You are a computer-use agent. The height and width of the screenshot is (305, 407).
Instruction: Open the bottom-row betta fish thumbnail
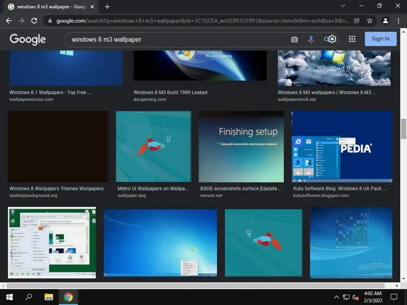click(264, 243)
